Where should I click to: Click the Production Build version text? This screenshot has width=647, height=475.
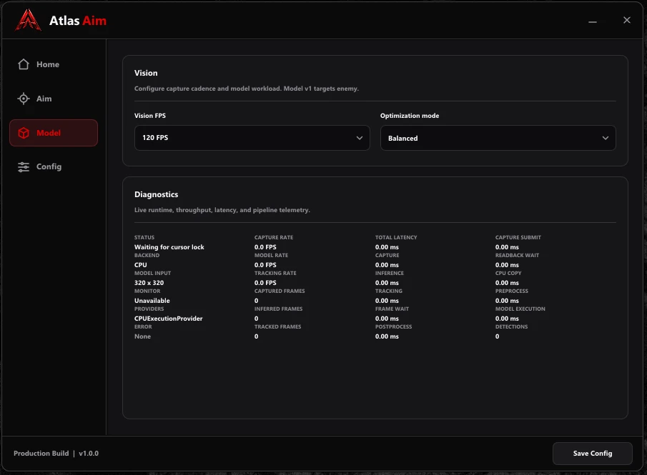tap(56, 453)
